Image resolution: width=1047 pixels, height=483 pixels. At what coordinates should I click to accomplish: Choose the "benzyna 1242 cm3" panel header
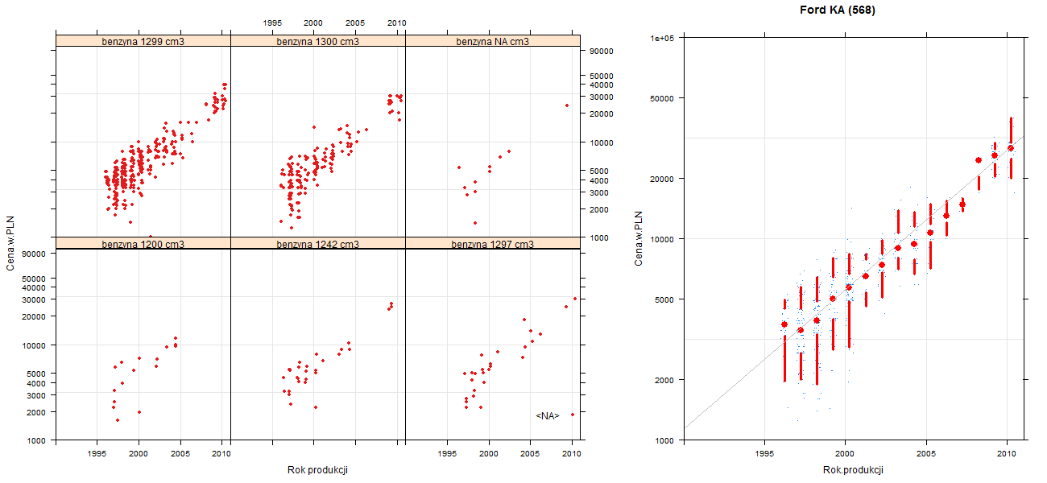click(318, 243)
